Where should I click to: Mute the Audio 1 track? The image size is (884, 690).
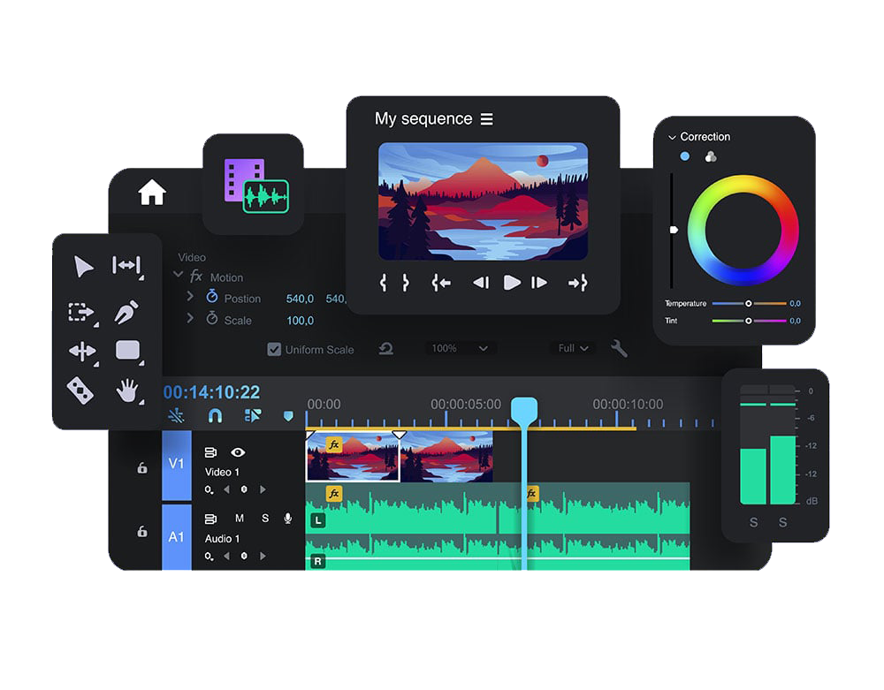click(239, 519)
